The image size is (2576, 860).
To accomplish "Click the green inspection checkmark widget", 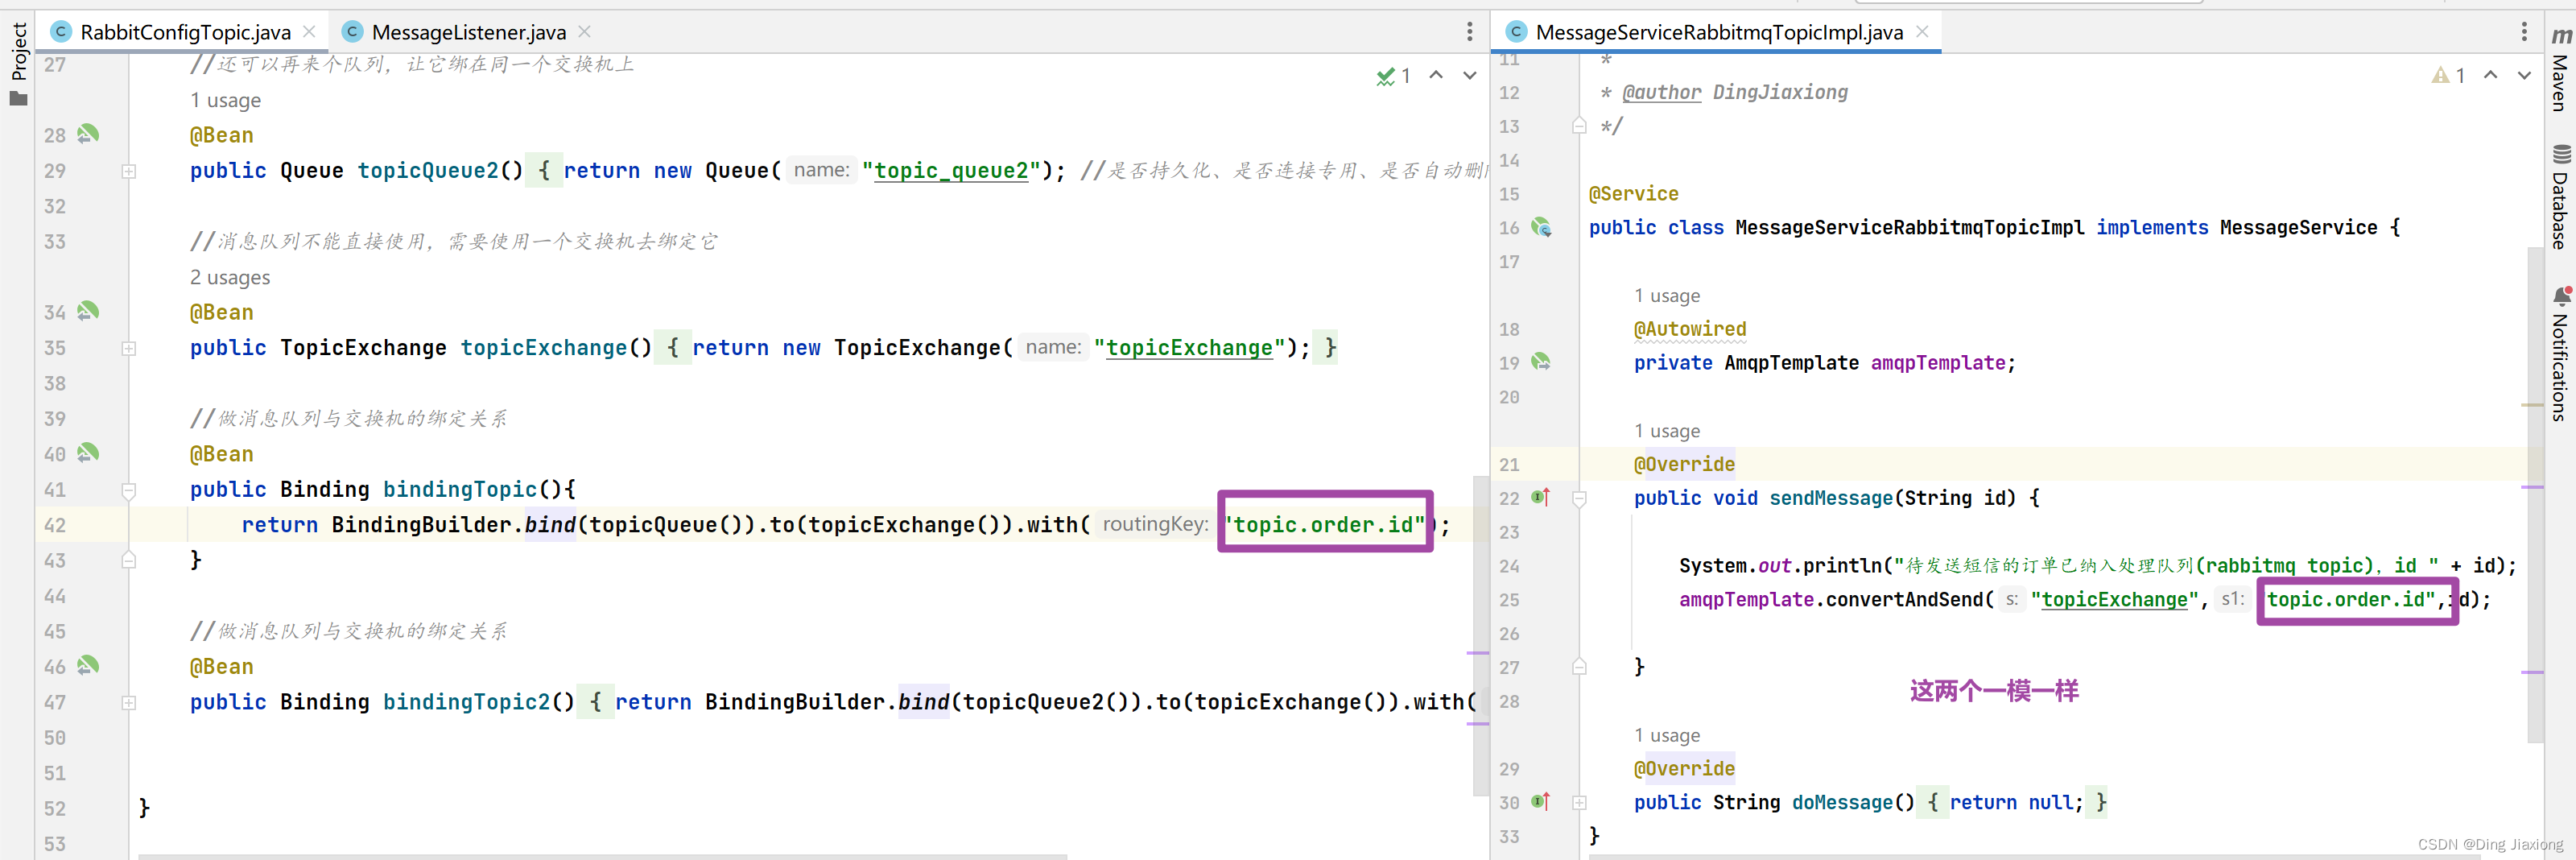I will pos(1393,76).
